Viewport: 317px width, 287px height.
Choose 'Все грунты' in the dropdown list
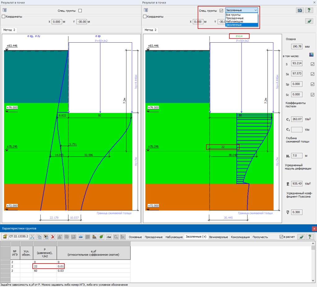tap(233, 15)
